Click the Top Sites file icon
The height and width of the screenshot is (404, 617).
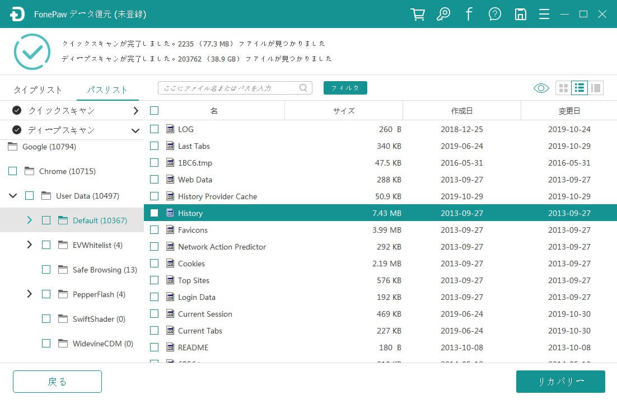(170, 280)
